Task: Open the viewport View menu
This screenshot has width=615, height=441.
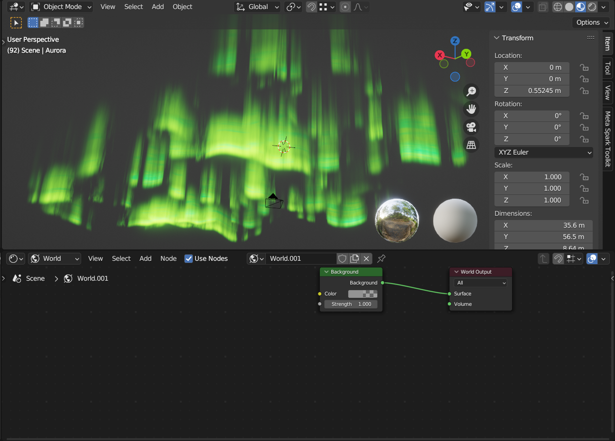Action: point(108,7)
